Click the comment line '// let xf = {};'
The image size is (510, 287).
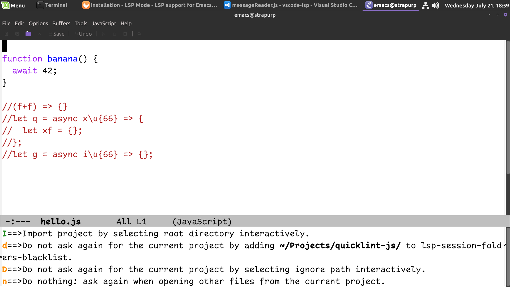(x=42, y=130)
